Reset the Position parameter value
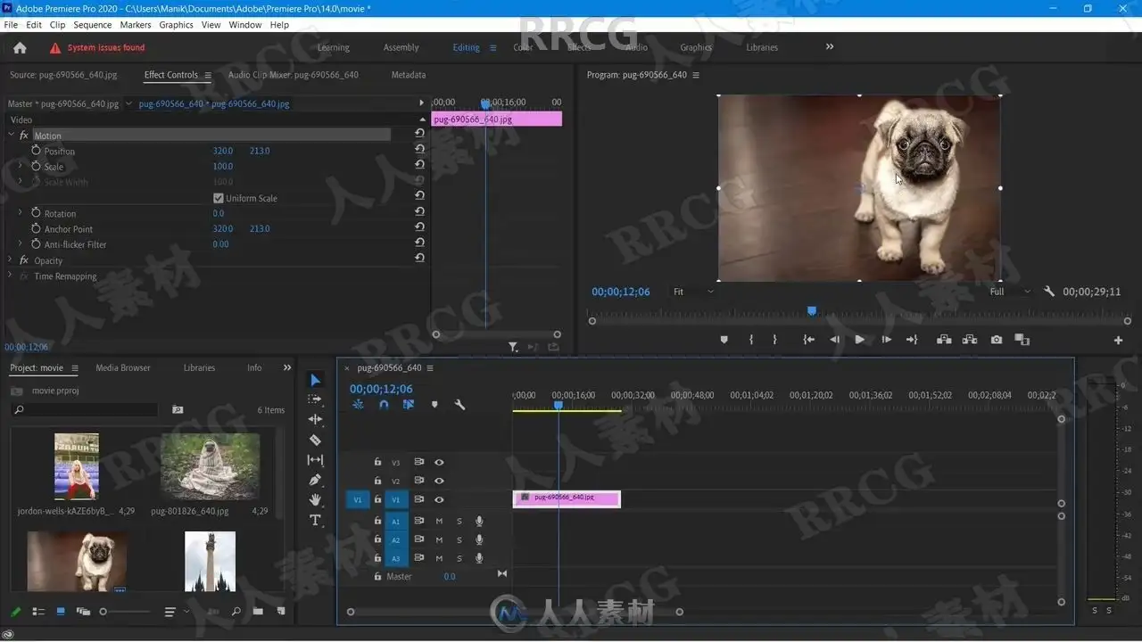 (419, 150)
